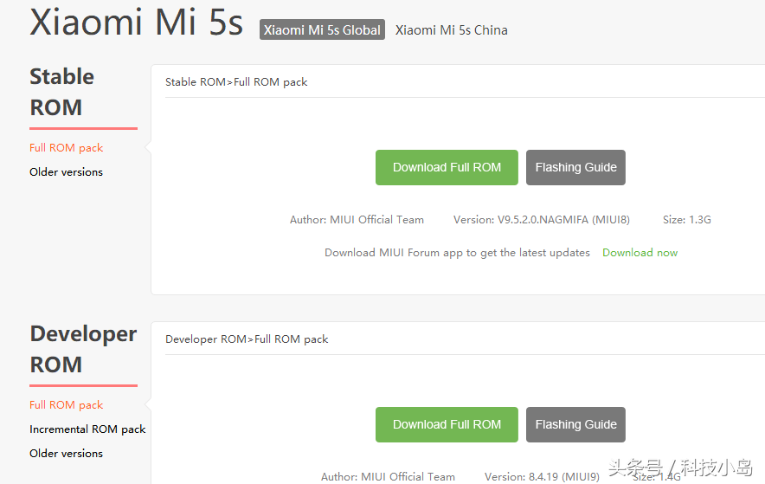Select the Xiaomi Mi 5s Global tab
765x484 pixels.
click(x=322, y=29)
